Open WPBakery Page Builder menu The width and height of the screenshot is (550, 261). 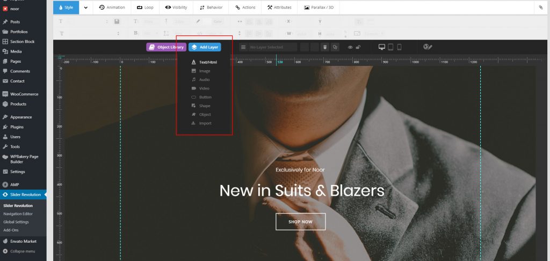tap(23, 159)
